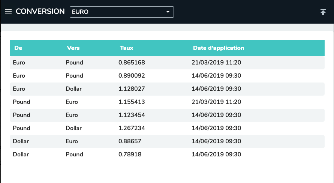Select the Euro to Pound 0.890092 row
This screenshot has width=334, height=183.
(167, 76)
